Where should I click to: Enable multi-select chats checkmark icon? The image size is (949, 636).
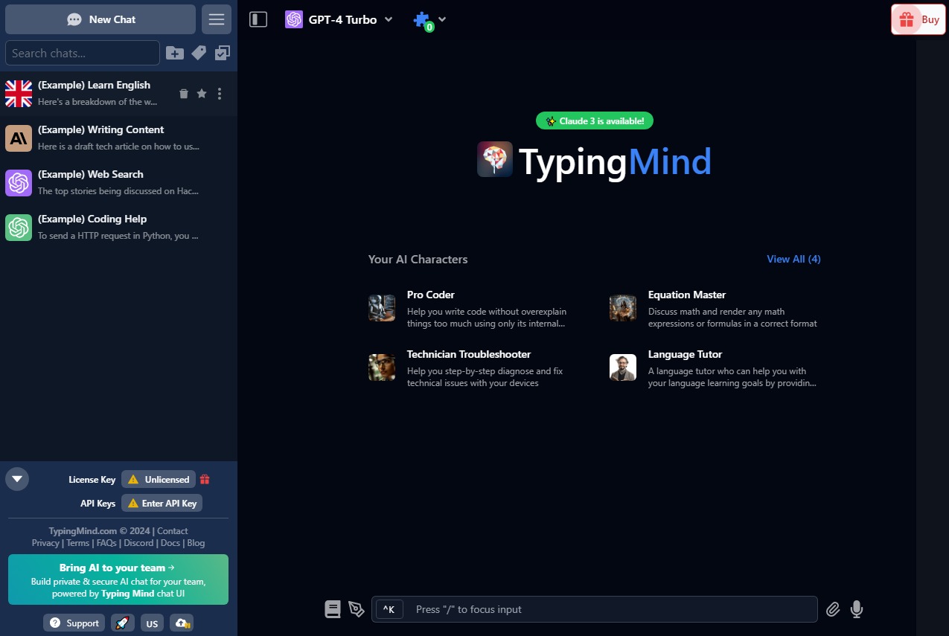[223, 53]
